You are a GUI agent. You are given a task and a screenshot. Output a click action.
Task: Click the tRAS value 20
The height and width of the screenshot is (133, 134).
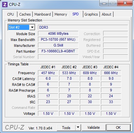(69, 96)
